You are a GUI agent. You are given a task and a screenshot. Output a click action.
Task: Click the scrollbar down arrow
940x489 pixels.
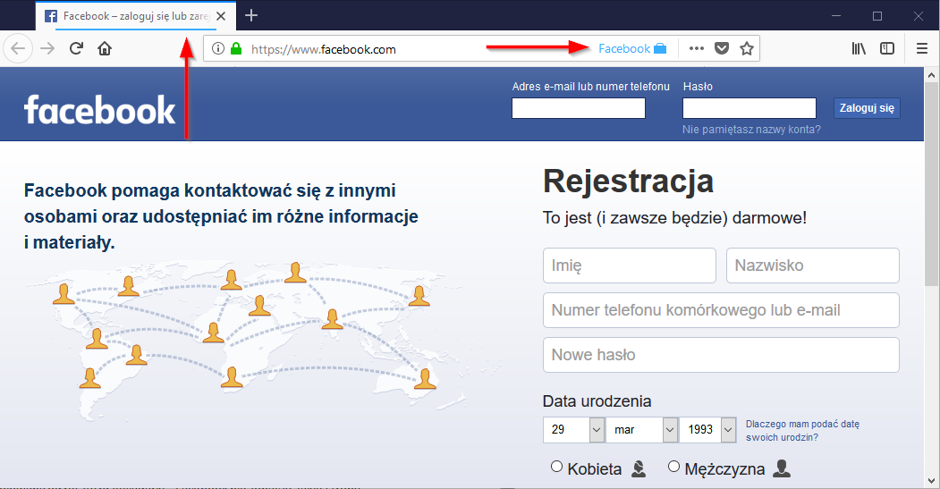(x=931, y=481)
